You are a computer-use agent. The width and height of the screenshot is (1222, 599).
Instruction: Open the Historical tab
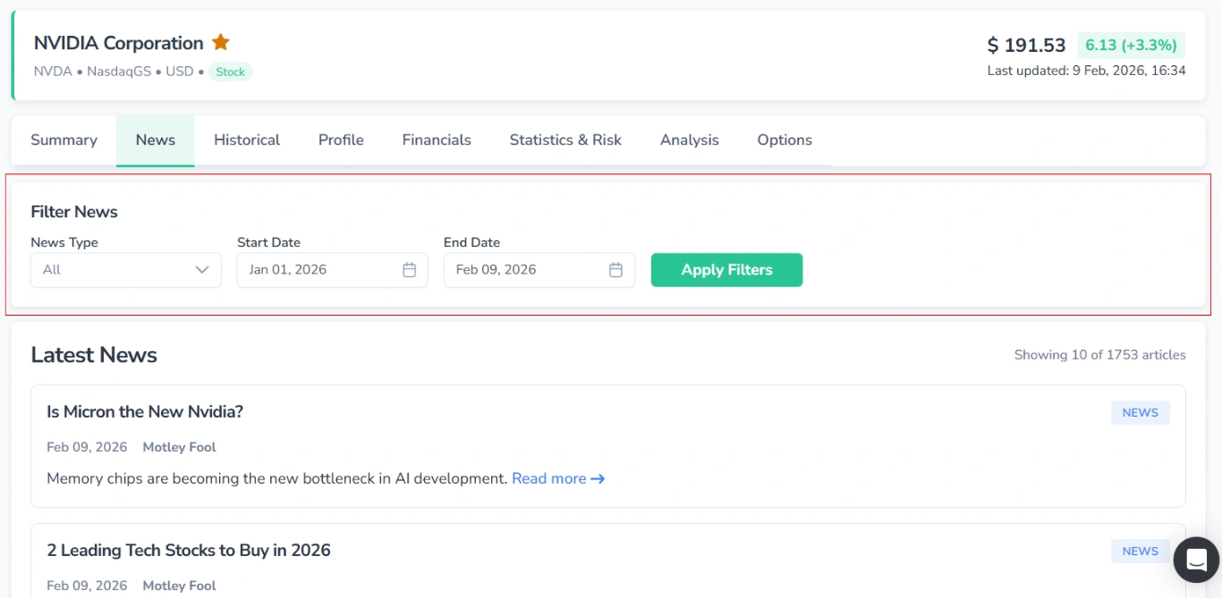point(247,140)
